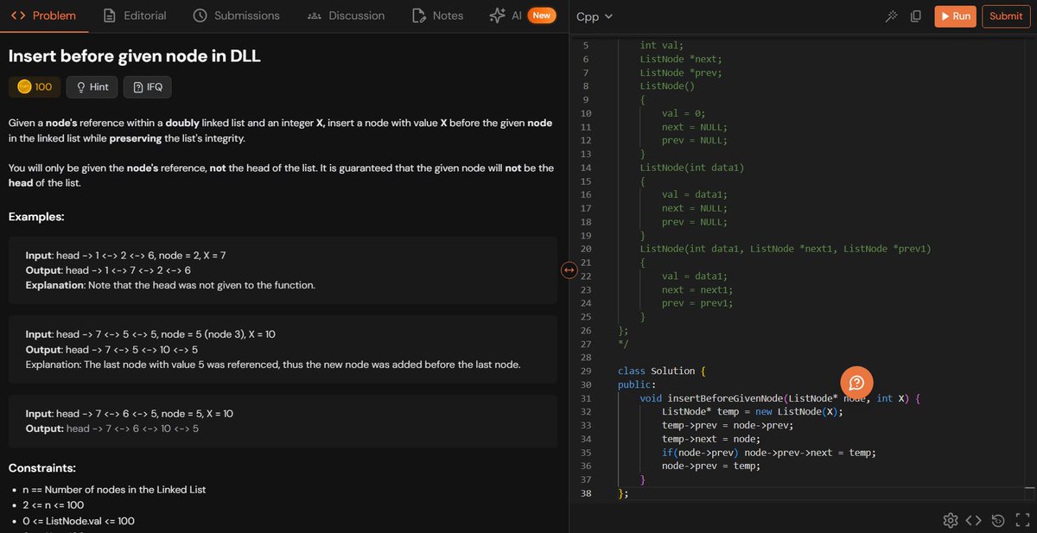Image resolution: width=1037 pixels, height=533 pixels.
Task: Click 'Output: head -> 7 <-> 5 <-> 10 <-> 5'
Action: [111, 350]
